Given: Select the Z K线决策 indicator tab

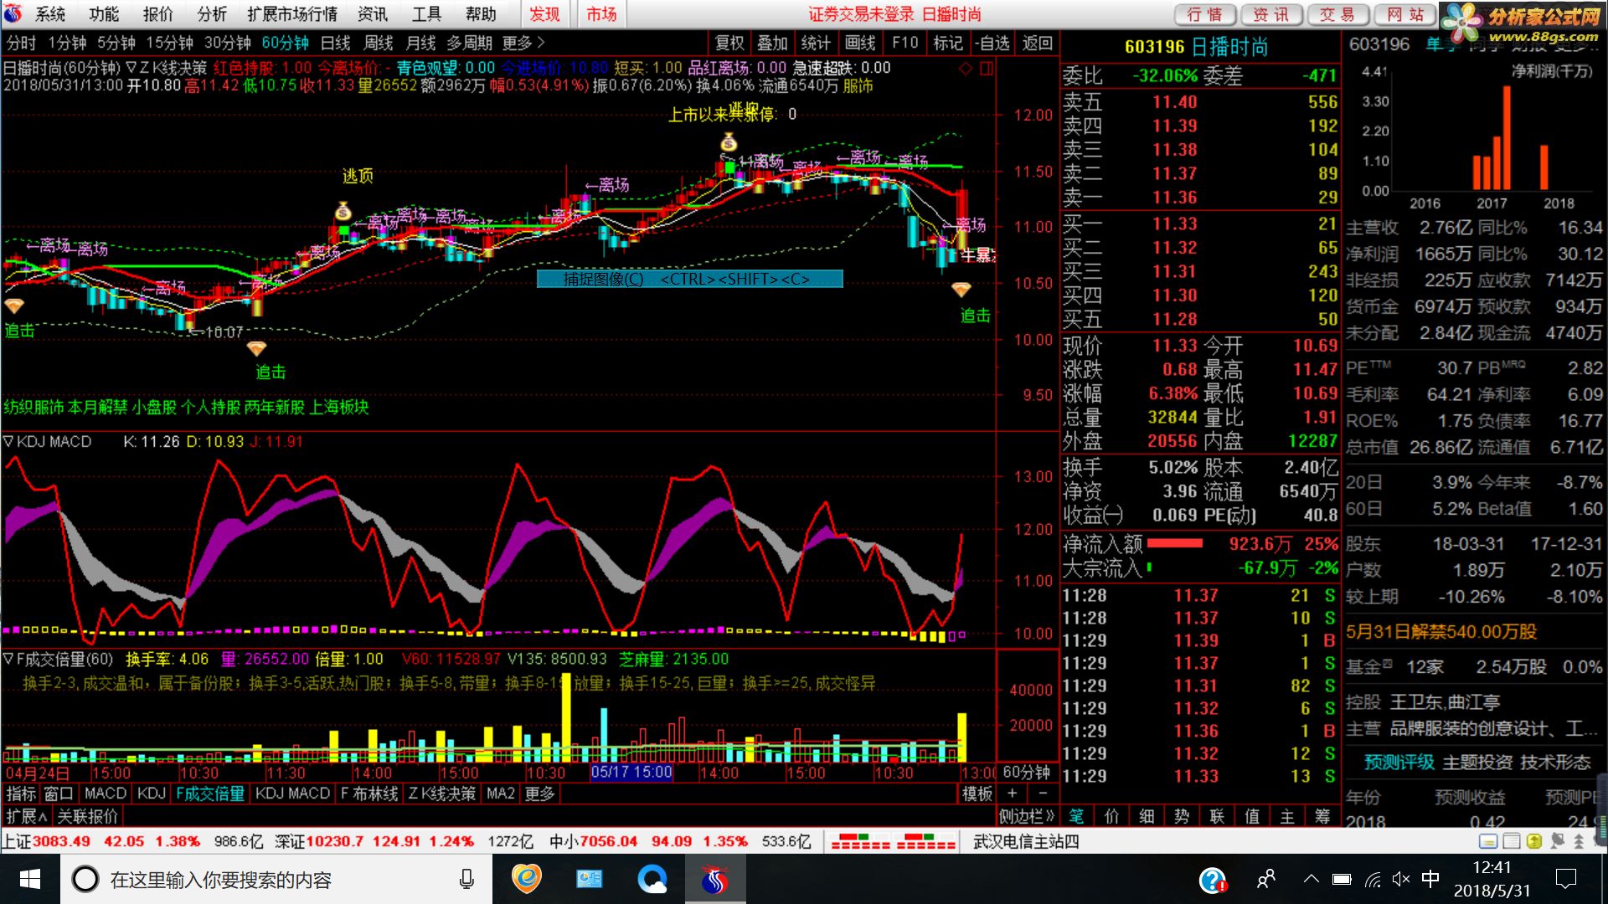Looking at the screenshot, I should point(441,794).
